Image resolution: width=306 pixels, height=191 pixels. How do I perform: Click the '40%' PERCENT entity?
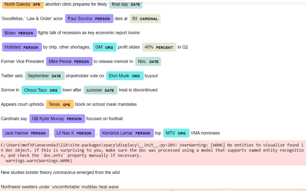(x=159, y=47)
